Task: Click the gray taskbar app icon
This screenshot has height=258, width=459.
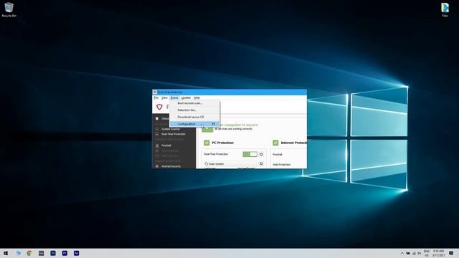Action: (x=42, y=253)
